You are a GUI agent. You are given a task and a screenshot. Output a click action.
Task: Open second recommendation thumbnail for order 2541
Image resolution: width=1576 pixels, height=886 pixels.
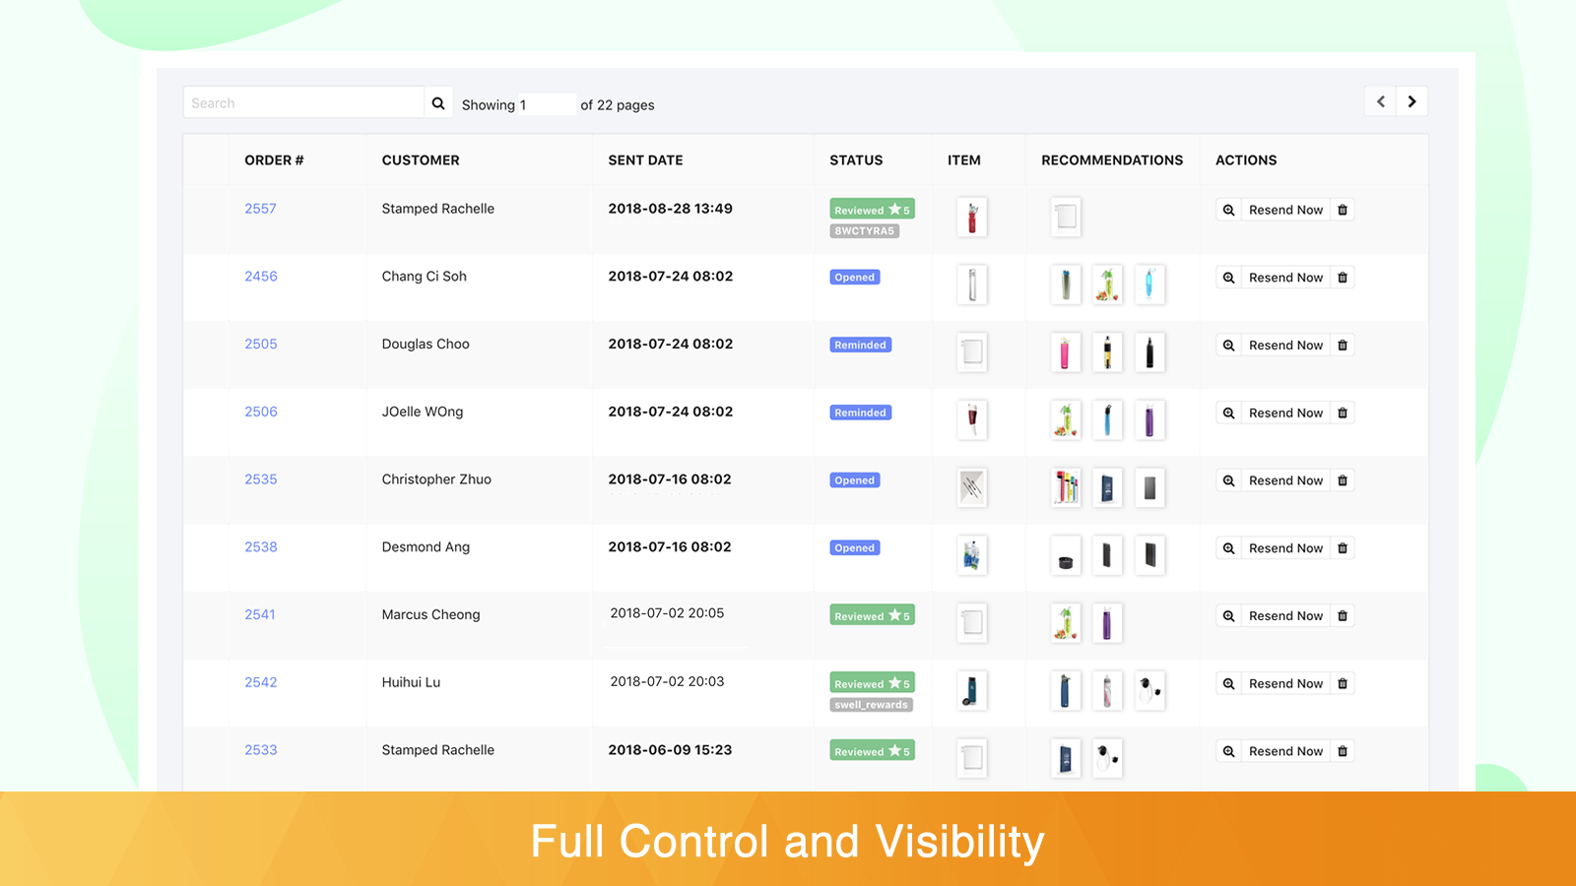(1107, 623)
